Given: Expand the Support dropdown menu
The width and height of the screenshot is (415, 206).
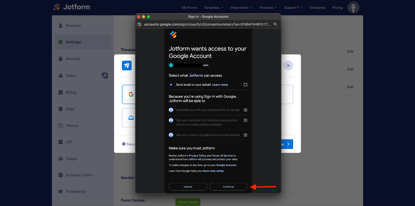Looking at the screenshot, I should click(x=293, y=8).
